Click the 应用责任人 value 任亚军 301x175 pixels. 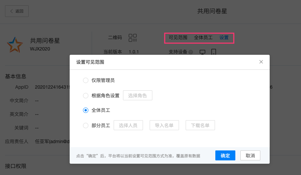[x=52, y=141]
